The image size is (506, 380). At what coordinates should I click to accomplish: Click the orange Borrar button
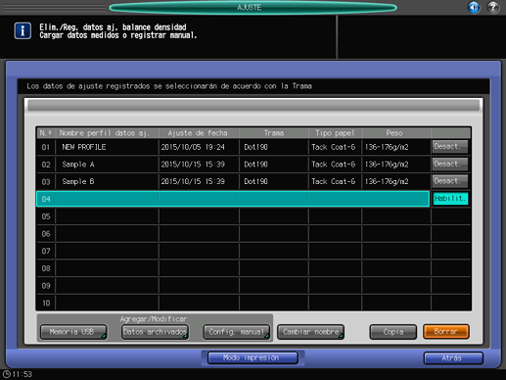click(446, 332)
